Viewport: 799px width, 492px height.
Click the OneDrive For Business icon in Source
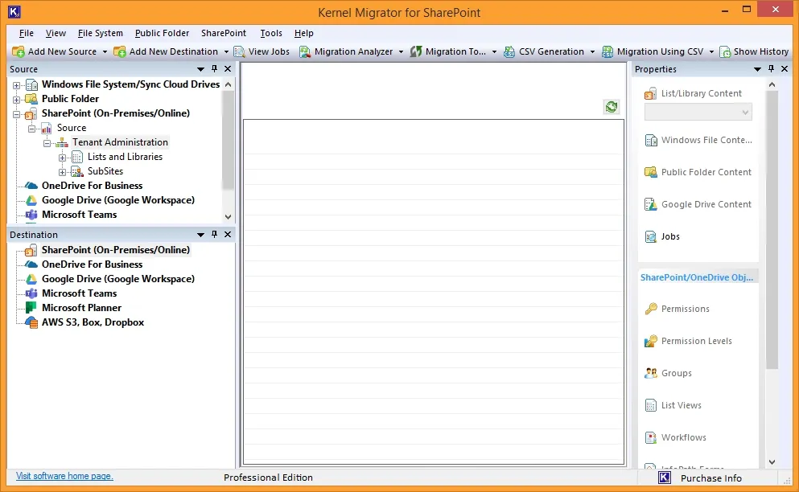point(31,186)
